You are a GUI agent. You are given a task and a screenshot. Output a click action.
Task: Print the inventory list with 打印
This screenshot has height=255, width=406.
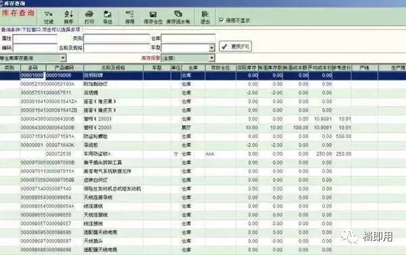tap(89, 18)
